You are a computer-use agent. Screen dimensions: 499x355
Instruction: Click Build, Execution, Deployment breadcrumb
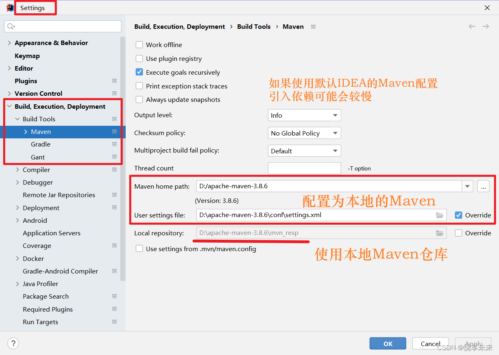coord(179,27)
